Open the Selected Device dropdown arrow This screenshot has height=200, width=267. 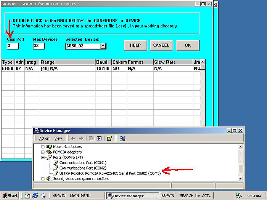103,46
